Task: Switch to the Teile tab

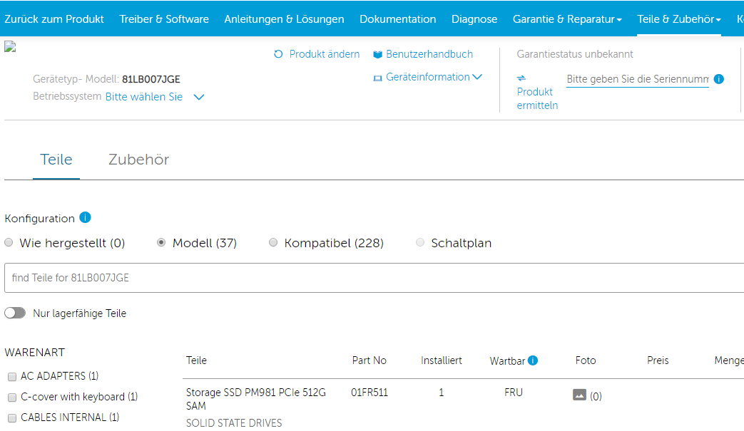Action: coord(56,160)
